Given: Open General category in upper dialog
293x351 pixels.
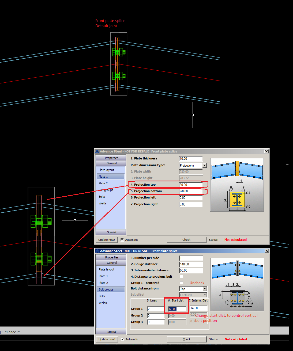Looking at the screenshot, I should [x=111, y=163].
